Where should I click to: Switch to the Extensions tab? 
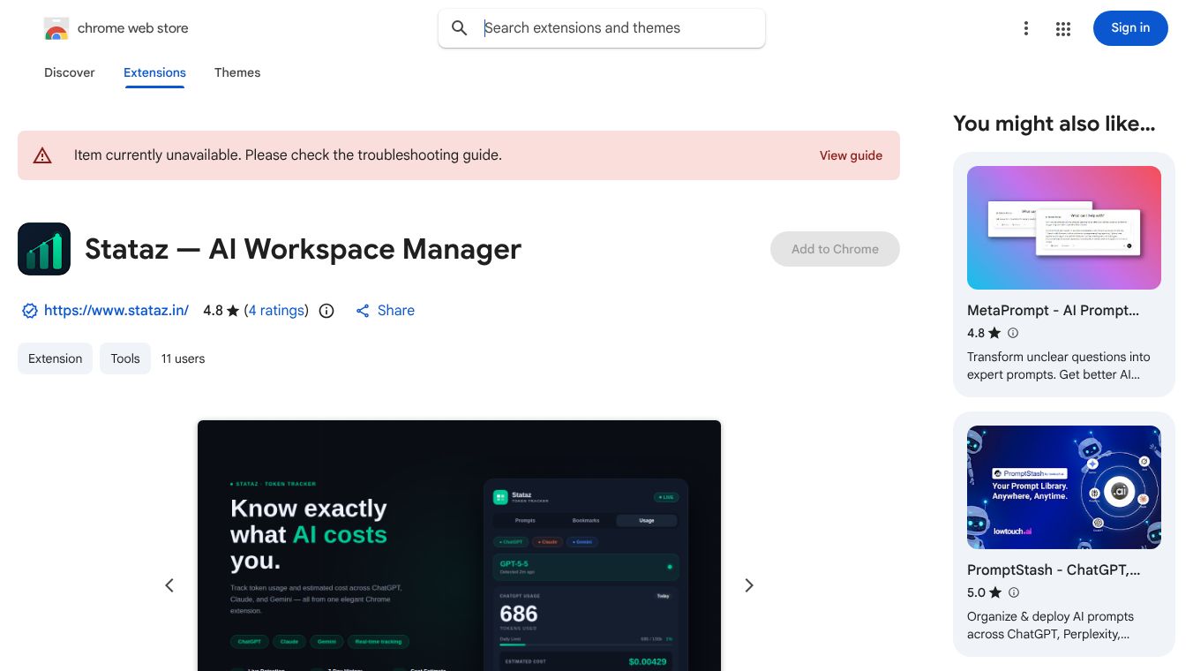click(x=154, y=72)
